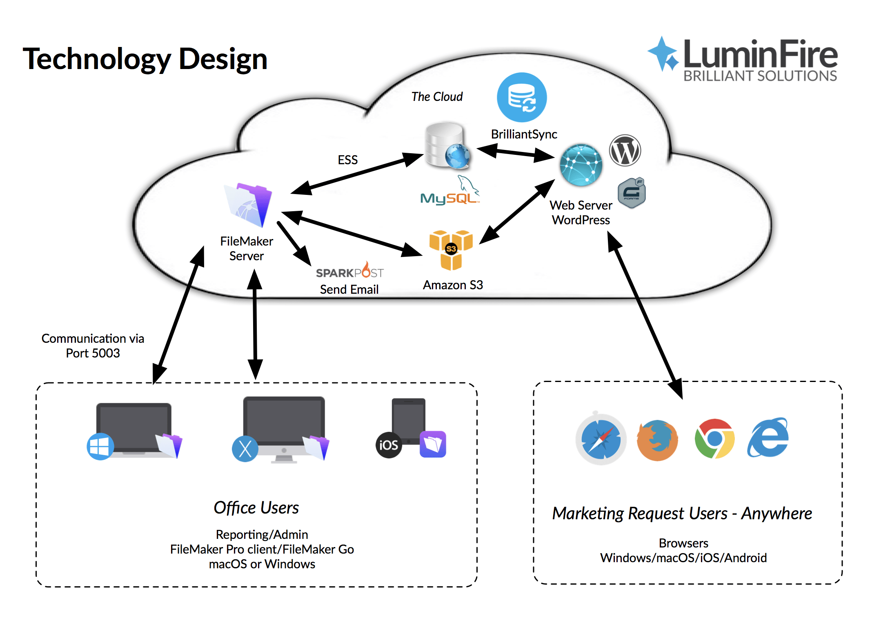
Task: Select the Web Server globe icon
Action: coord(581,165)
